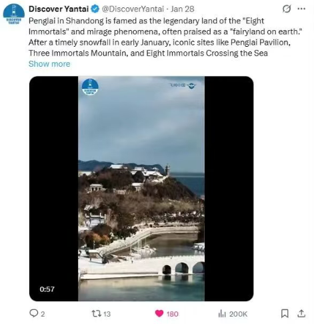Click the repost arrows icon

coord(97,313)
